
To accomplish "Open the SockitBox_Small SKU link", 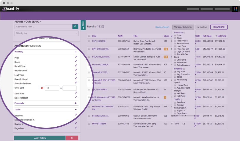I will coord(100,116).
